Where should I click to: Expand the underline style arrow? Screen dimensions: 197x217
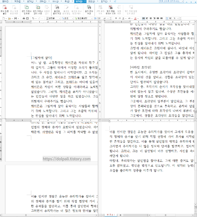coord(126,18)
